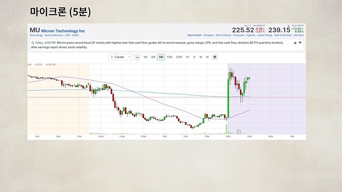Switch to daily D interval
Screen dimensions: 342x192
click(x=194, y=57)
